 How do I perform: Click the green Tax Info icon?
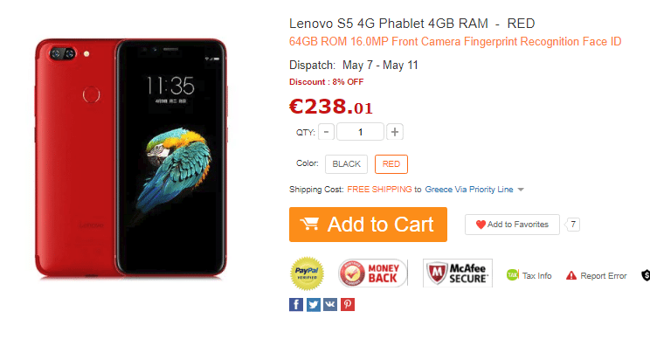pyautogui.click(x=512, y=275)
